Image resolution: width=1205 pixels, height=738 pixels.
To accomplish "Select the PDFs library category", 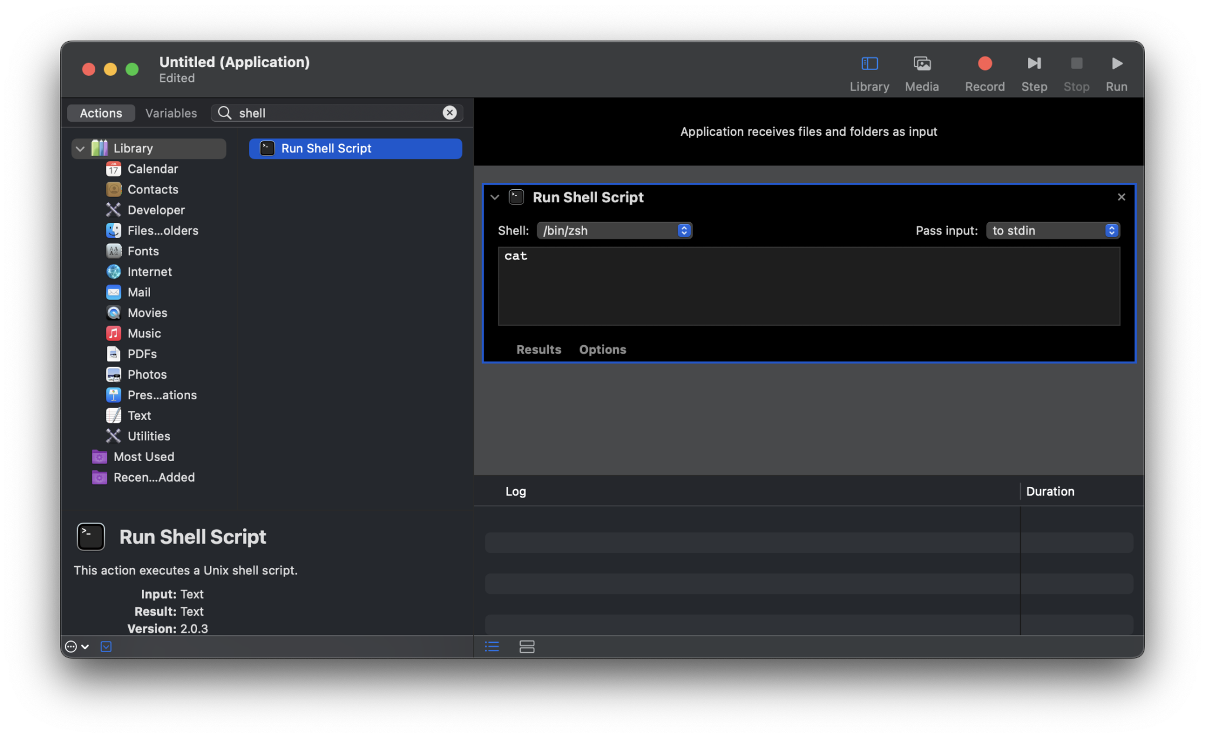I will coord(142,354).
